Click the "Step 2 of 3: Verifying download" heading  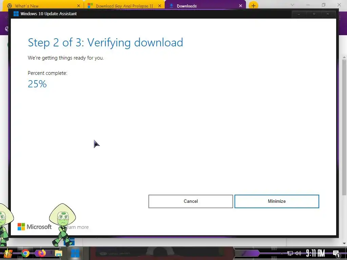pyautogui.click(x=106, y=42)
